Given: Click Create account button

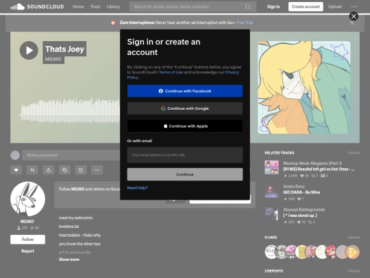Looking at the screenshot, I should point(306,7).
